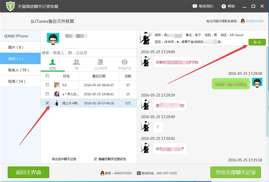269x182 pixels.
Task: Click chat timestamp 2016-05-25 17:30:42
Action: click(x=158, y=138)
